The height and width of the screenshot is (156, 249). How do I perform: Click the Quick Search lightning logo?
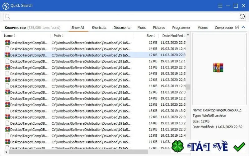(x=6, y=6)
